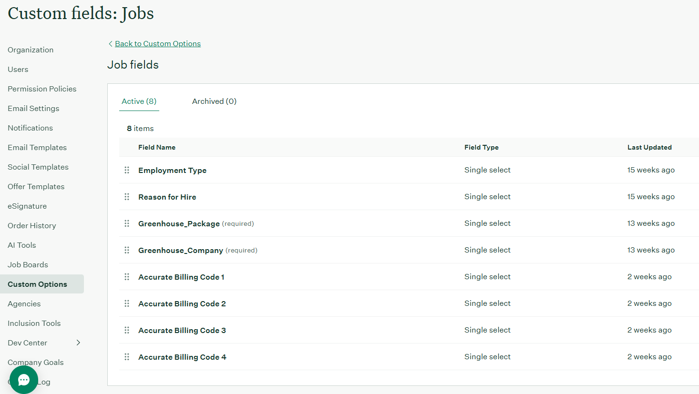Open the chat support bubble
Image resolution: width=699 pixels, height=394 pixels.
24,380
